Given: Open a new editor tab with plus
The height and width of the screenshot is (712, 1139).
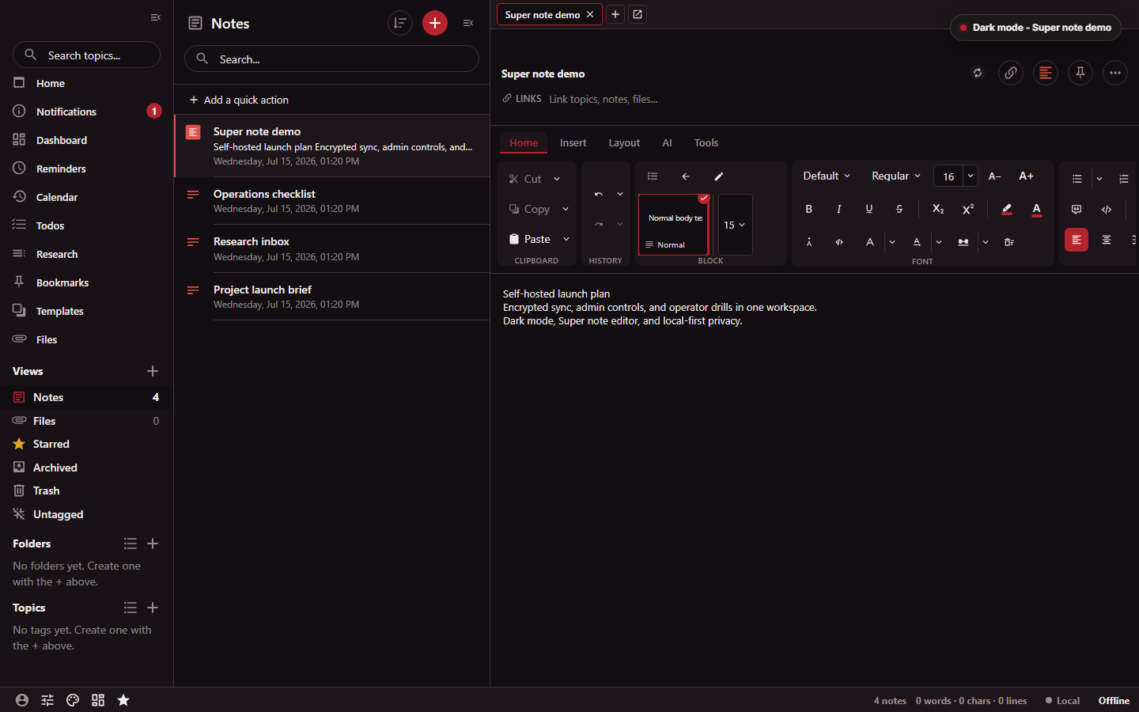Looking at the screenshot, I should [x=615, y=14].
